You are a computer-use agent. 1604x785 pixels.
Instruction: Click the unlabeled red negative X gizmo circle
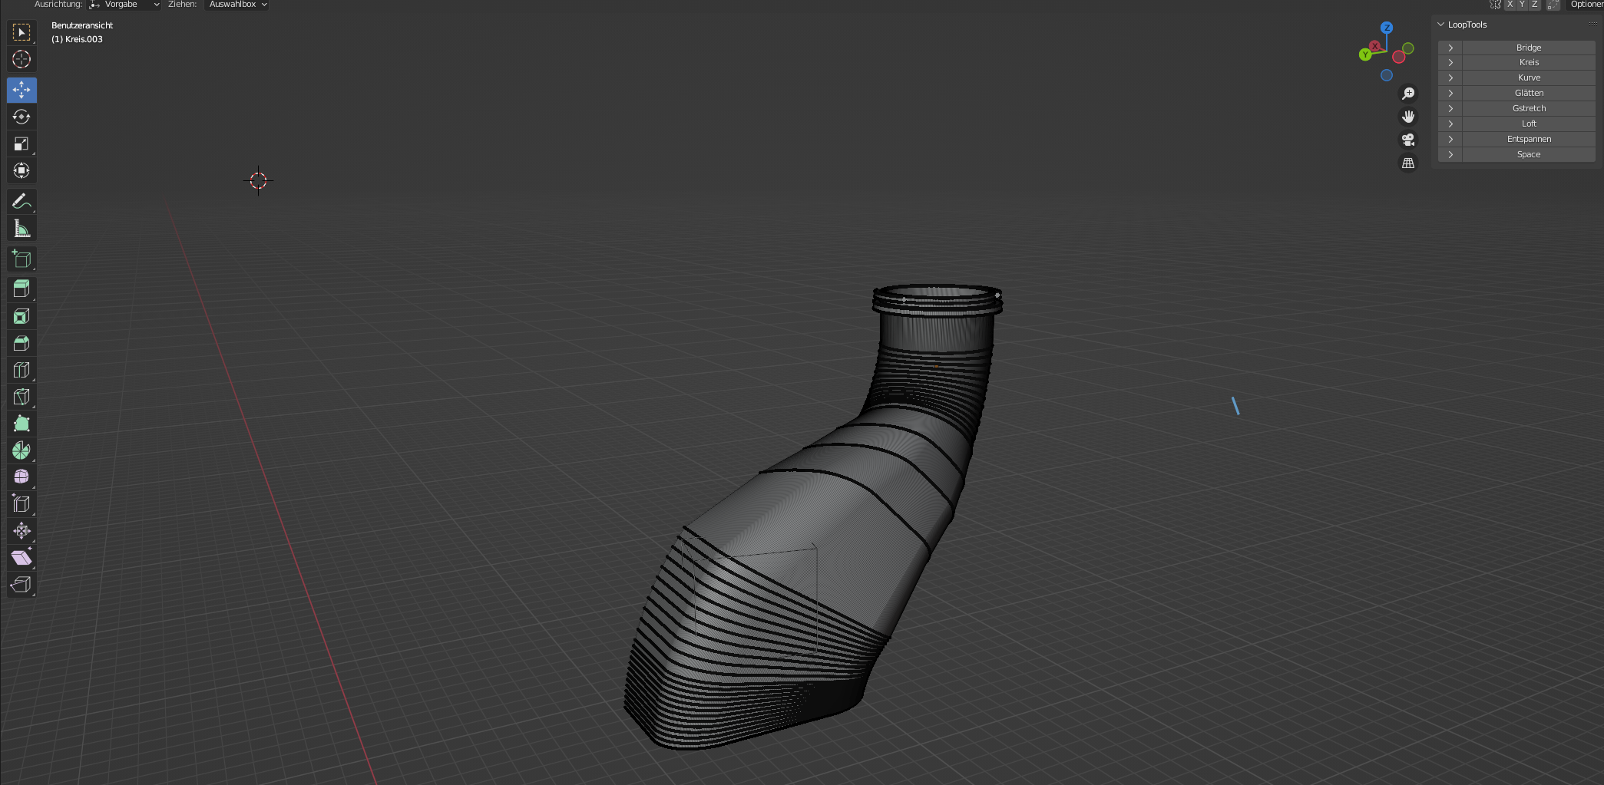point(1399,58)
